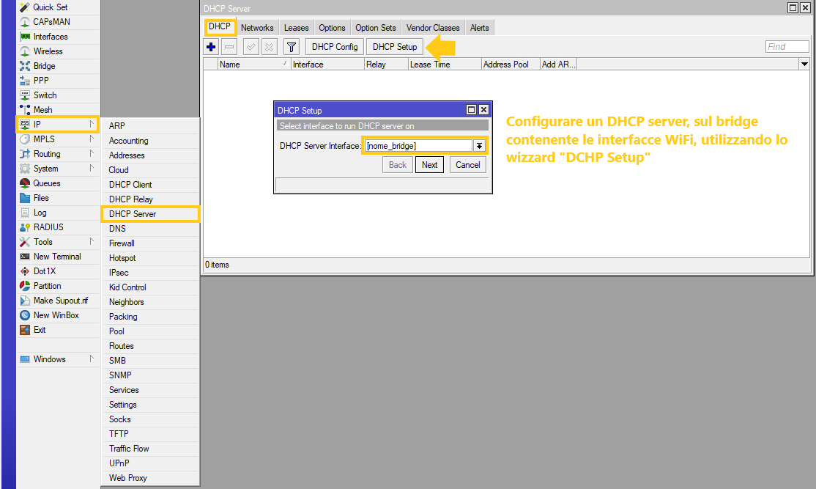This screenshot has height=489, width=816.
Task: Click the Bridge icon in sidebar
Action: (24, 66)
